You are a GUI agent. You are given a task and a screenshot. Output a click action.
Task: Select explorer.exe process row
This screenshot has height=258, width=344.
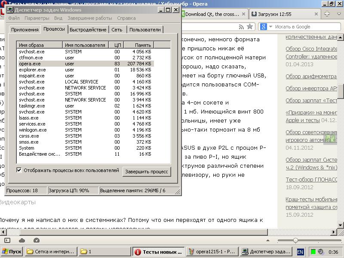click(x=86, y=70)
